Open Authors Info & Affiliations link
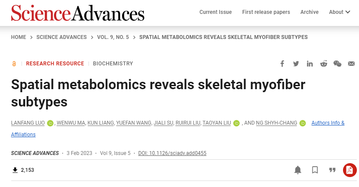The width and height of the screenshot is (359, 187). (x=328, y=123)
